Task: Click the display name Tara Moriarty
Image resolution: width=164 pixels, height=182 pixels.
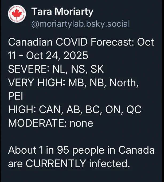Action: click(x=62, y=12)
